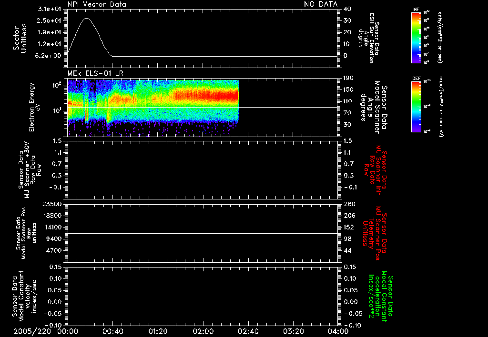488x337 pixels.
Task: Click the 04:00 time axis label
Action: [x=338, y=331]
